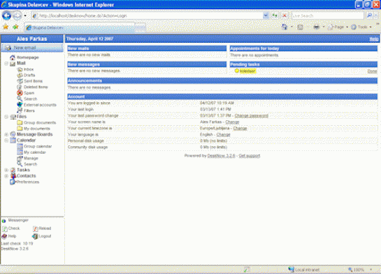Open the External accounts icon
The width and height of the screenshot is (381, 274).
[x=20, y=105]
